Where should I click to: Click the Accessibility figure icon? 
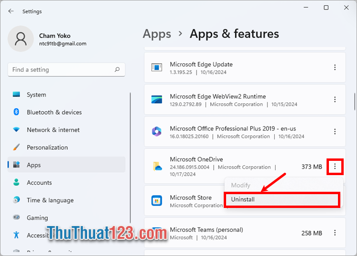pyautogui.click(x=16, y=235)
